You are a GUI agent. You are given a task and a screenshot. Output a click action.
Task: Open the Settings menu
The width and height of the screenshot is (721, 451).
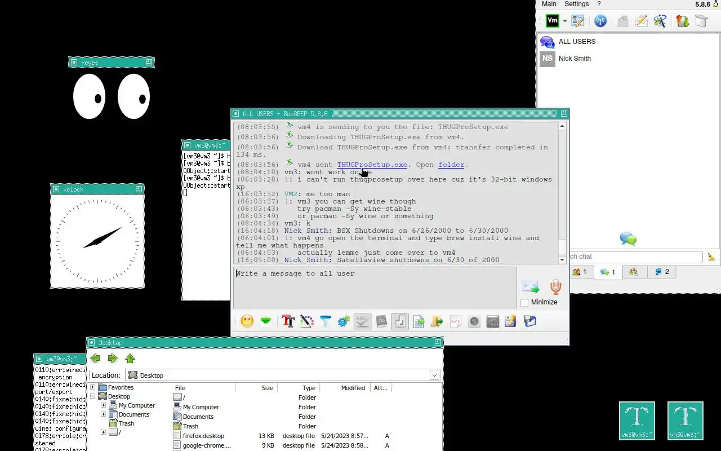577,4
